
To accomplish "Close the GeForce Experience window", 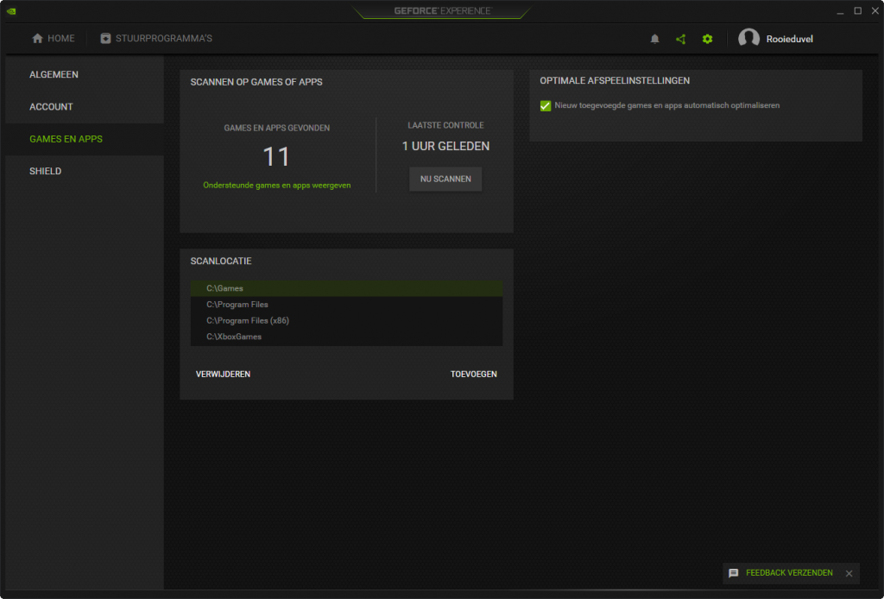I will tap(875, 10).
